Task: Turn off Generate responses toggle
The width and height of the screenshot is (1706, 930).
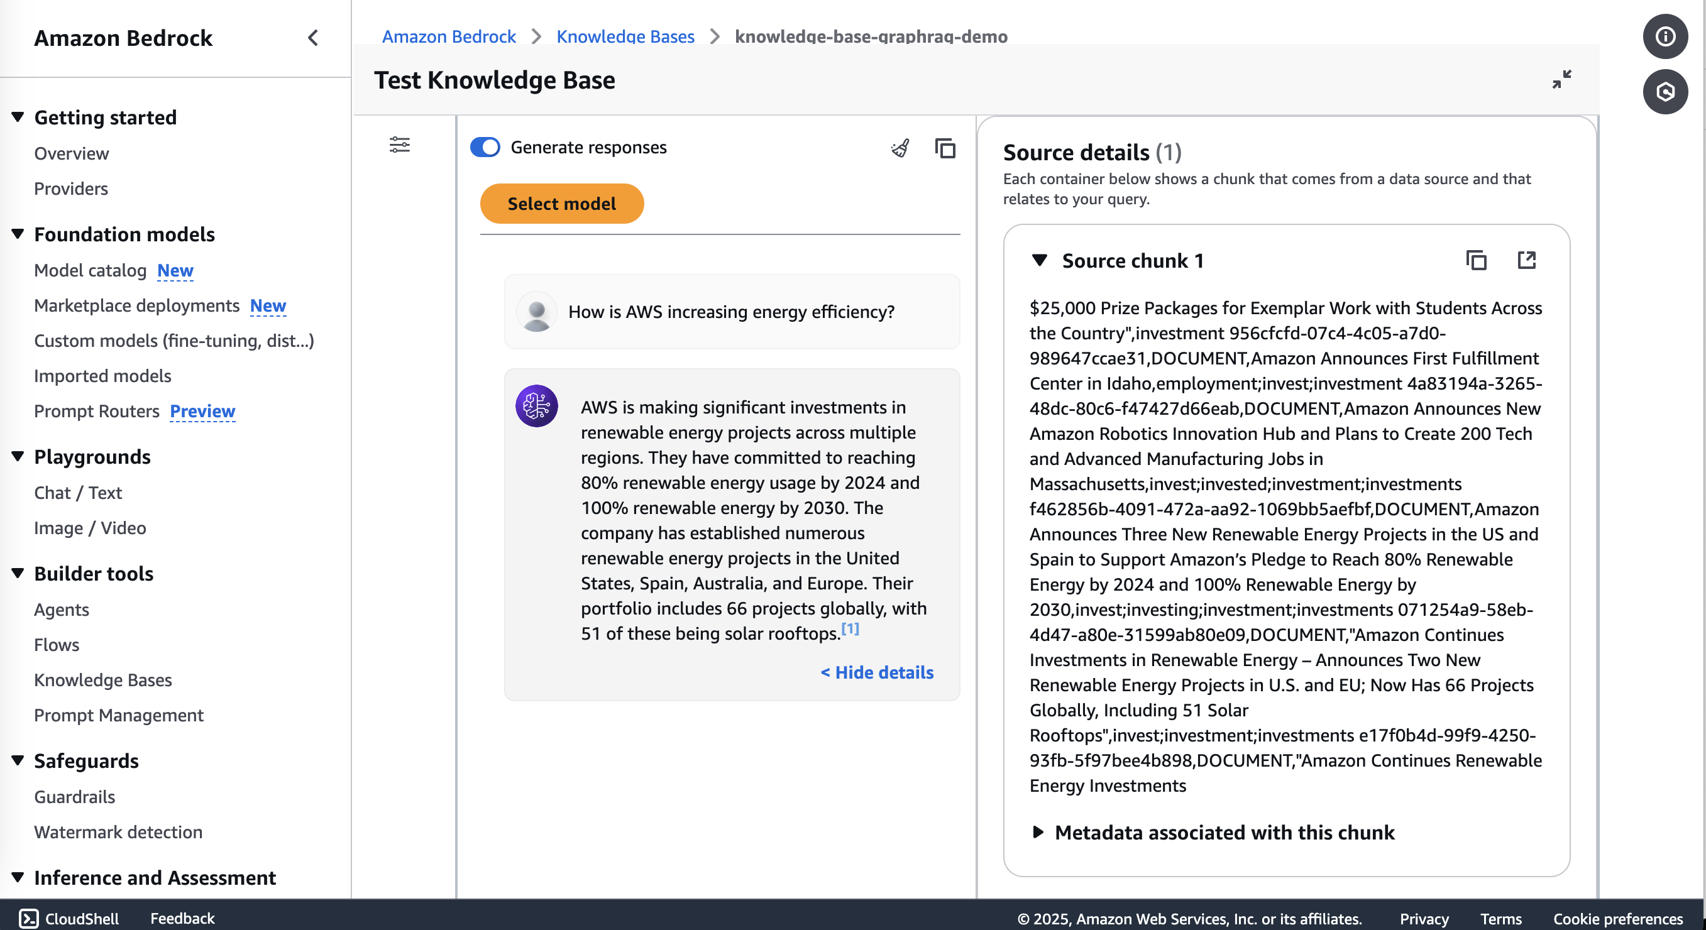Action: click(x=485, y=147)
